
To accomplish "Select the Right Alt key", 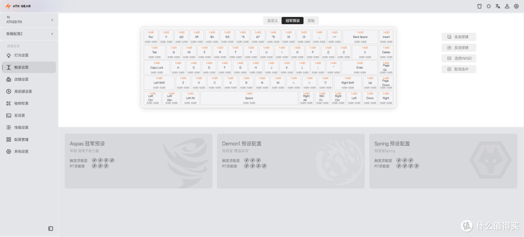I will pos(307,98).
